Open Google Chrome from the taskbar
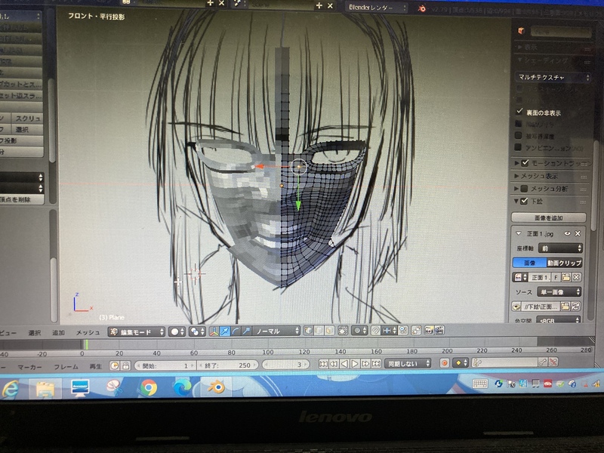Screen dimensions: 604x453 [x=149, y=387]
